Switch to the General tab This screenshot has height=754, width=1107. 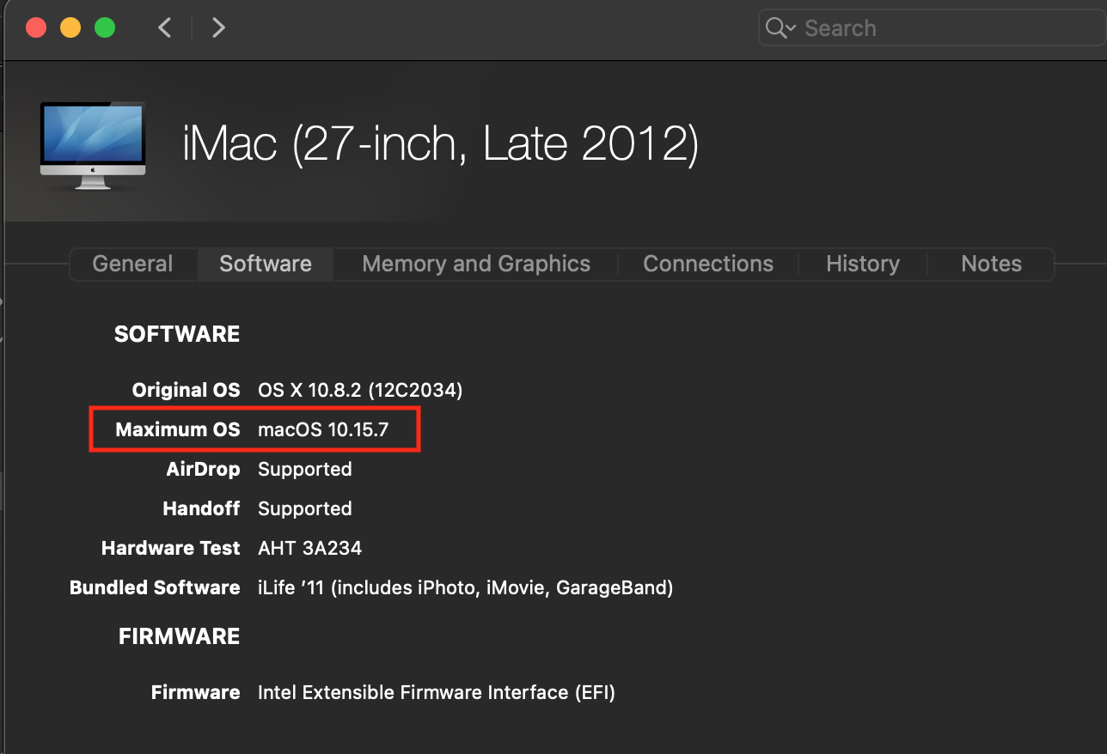click(x=132, y=264)
